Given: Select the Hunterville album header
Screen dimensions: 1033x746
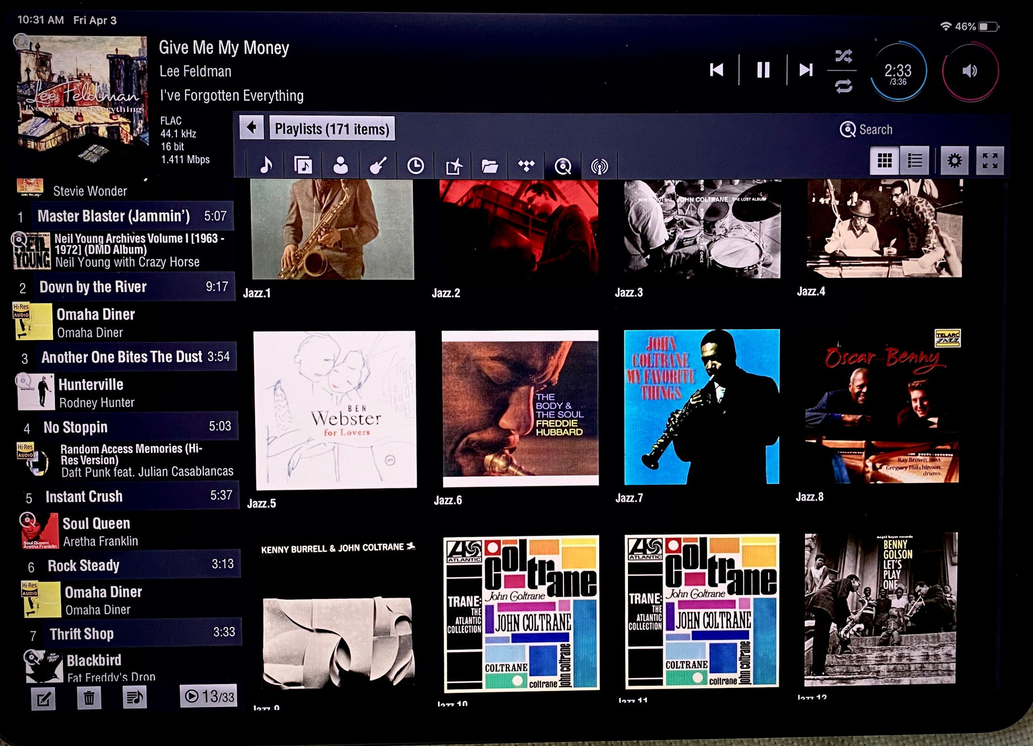Looking at the screenshot, I should [x=126, y=393].
